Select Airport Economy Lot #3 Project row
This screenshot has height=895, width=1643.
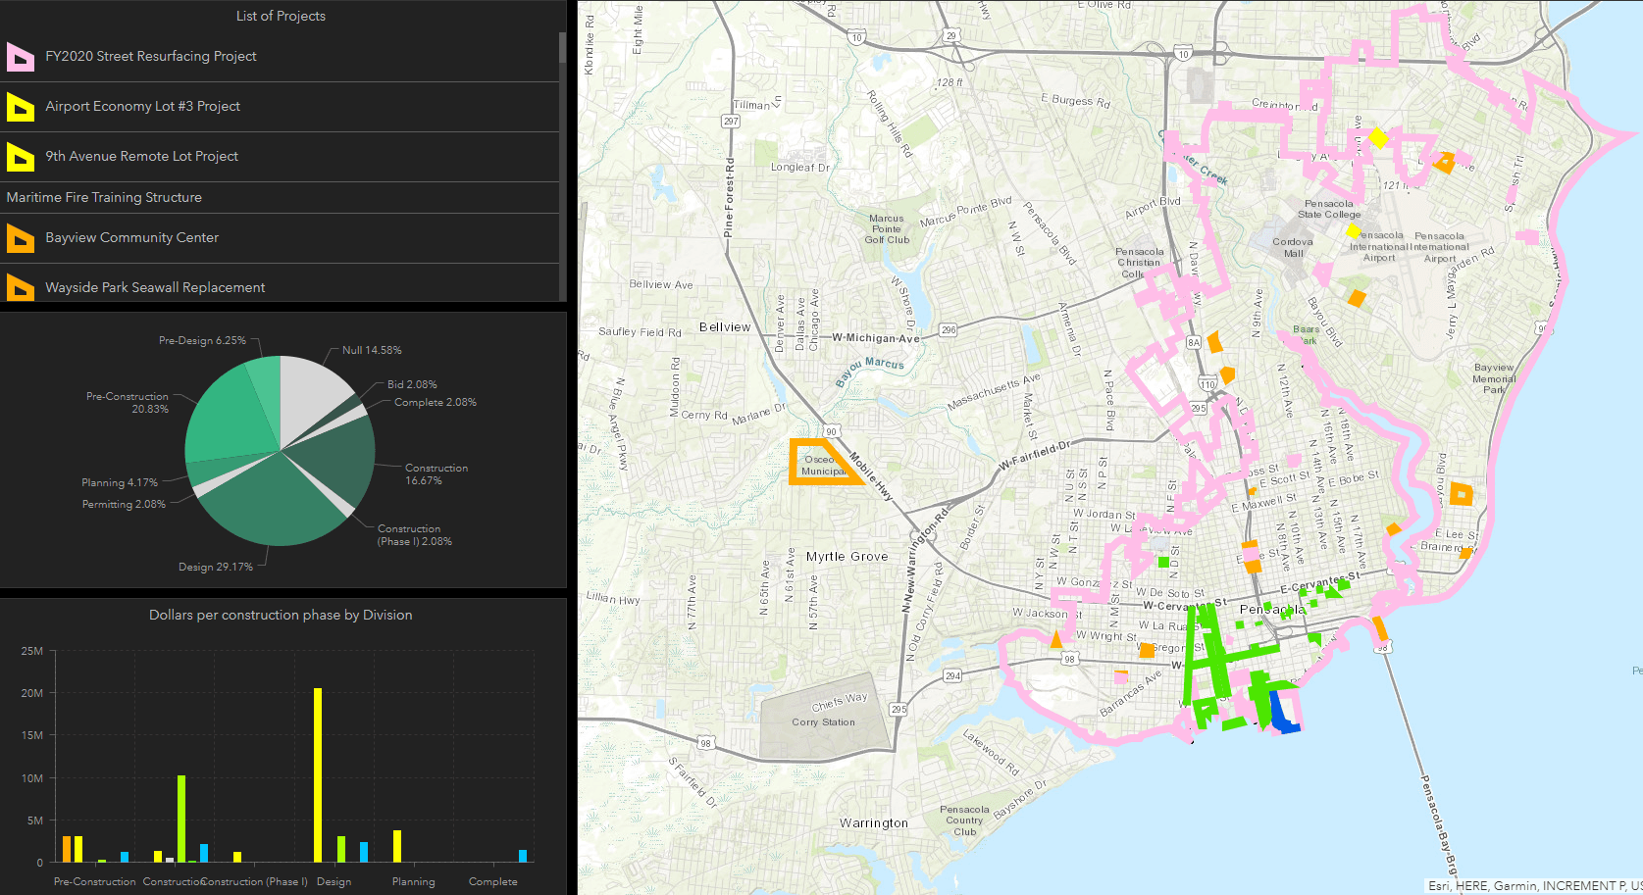[x=280, y=107]
